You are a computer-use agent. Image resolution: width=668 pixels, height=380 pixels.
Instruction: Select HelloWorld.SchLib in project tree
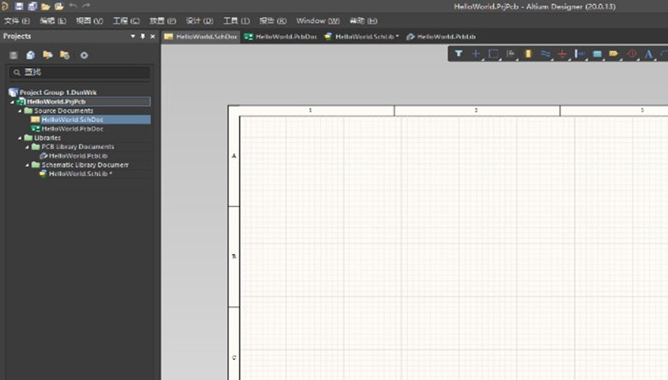80,174
